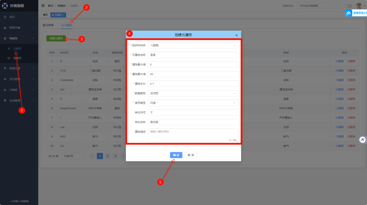Expand 数据终端 in the sidebar menu
367x205 pixels.
pyautogui.click(x=19, y=28)
